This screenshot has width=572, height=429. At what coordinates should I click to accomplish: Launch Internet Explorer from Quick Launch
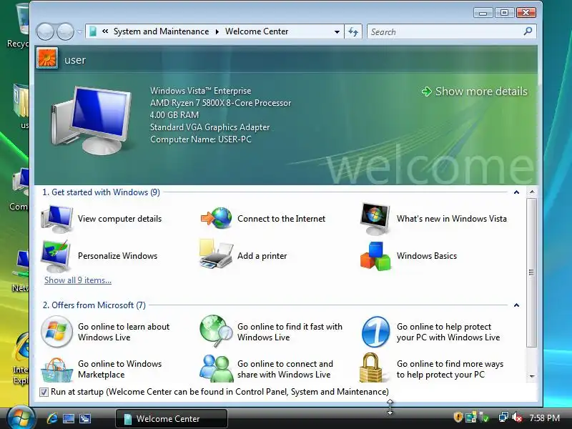(51, 418)
